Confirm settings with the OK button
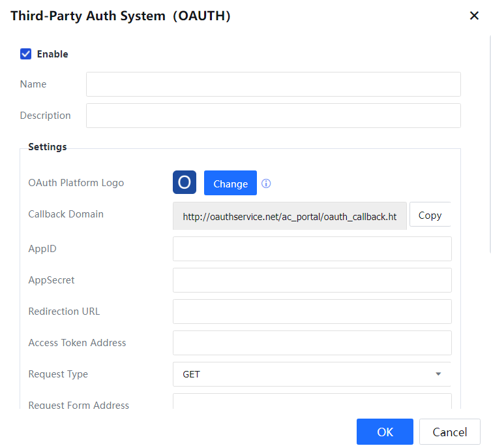Viewport: 491px width, 448px height. coord(385,432)
